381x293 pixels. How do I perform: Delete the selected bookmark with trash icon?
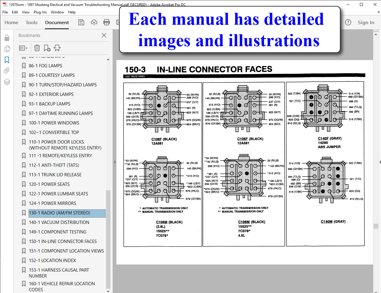(x=37, y=48)
